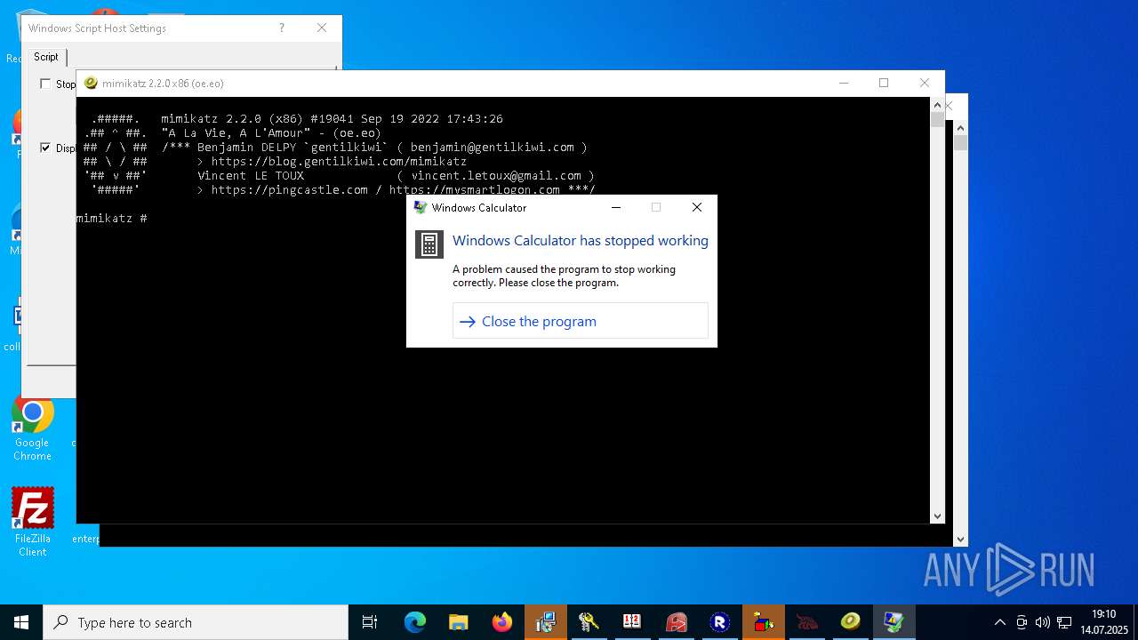Launch Microsoft Edge from the taskbar
Viewport: 1138px width, 640px height.
(415, 622)
